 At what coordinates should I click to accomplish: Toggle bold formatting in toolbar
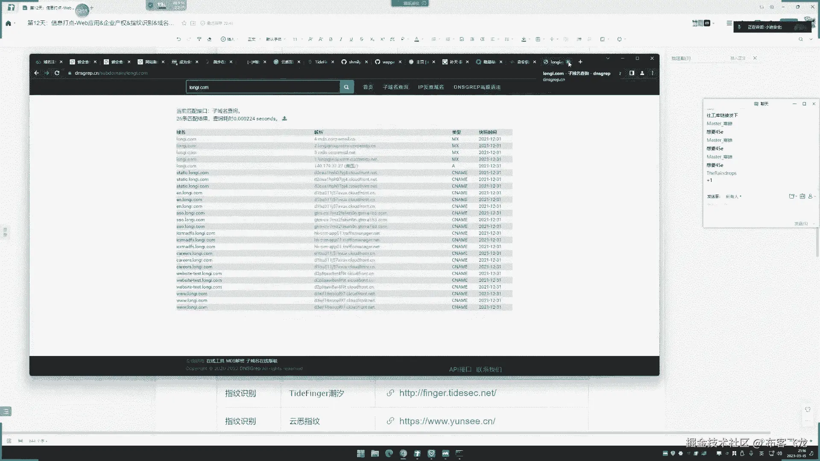click(331, 39)
